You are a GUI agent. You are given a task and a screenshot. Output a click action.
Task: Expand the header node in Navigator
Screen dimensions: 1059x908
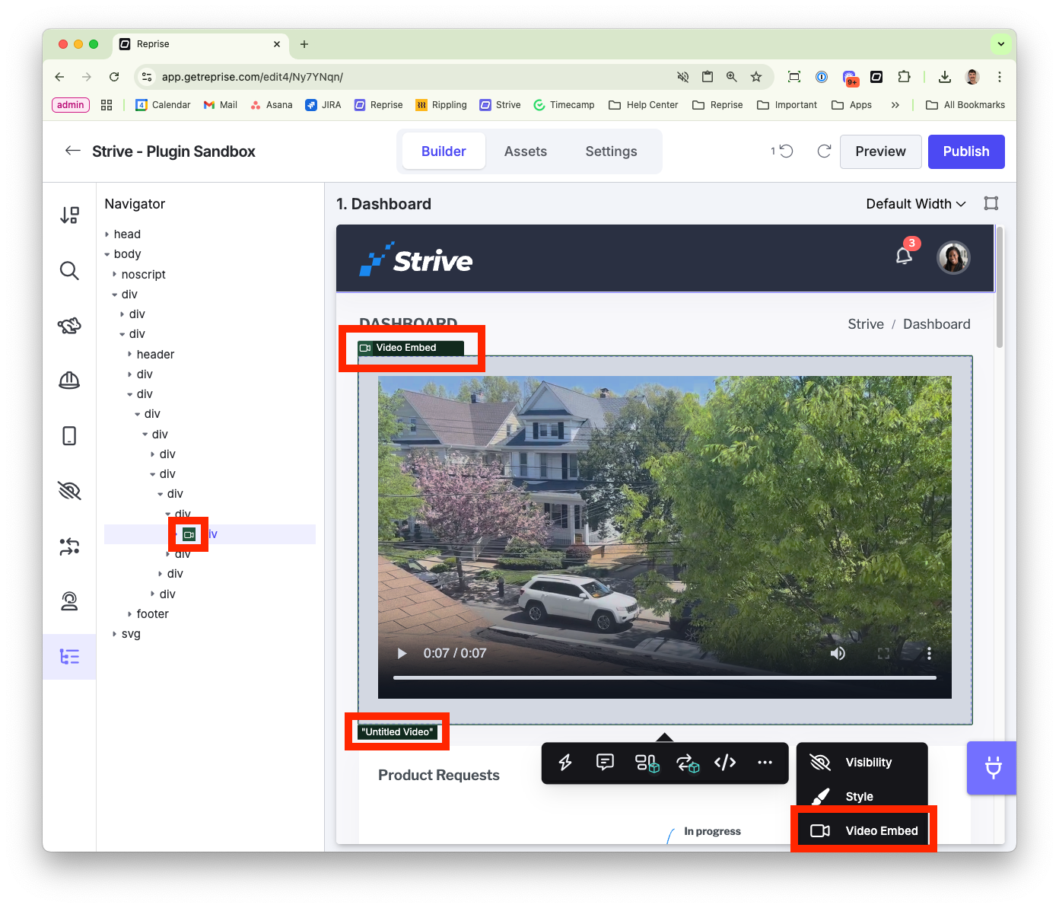click(130, 354)
